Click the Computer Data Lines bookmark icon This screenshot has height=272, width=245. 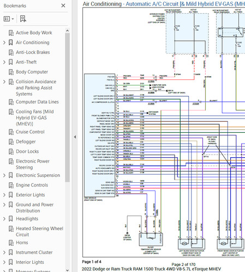[x=11, y=102]
